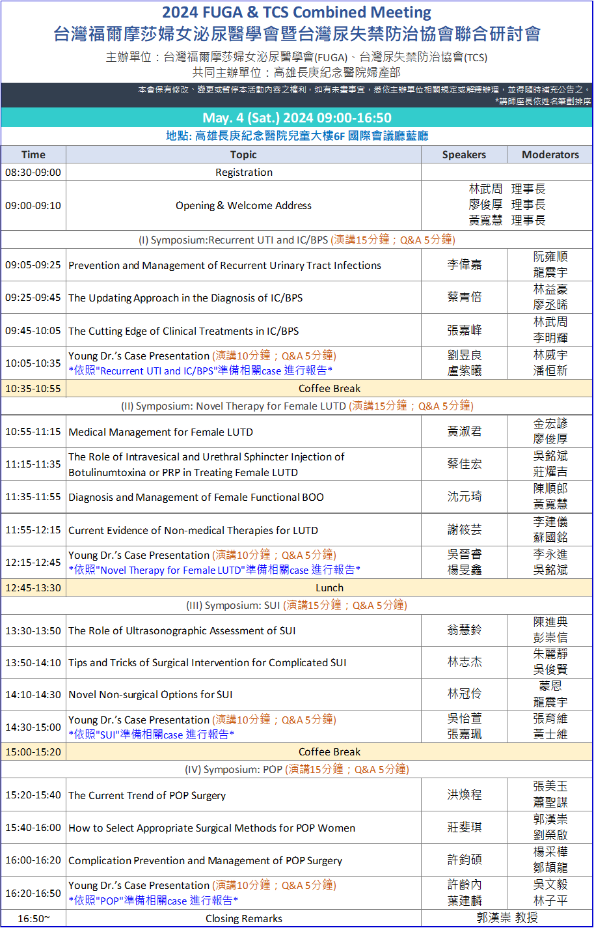Select 'The Updating Approach in the Diagnosis of IC/BPS'
This screenshot has width=594, height=928.
pyautogui.click(x=185, y=298)
